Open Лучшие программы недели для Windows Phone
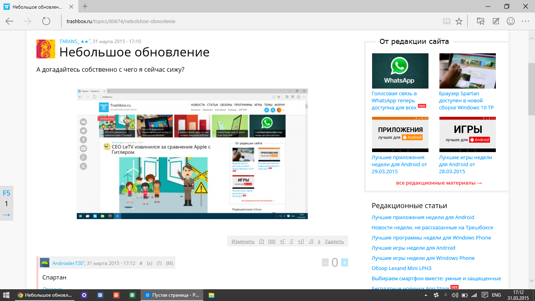This screenshot has width=535, height=301. pos(431,238)
